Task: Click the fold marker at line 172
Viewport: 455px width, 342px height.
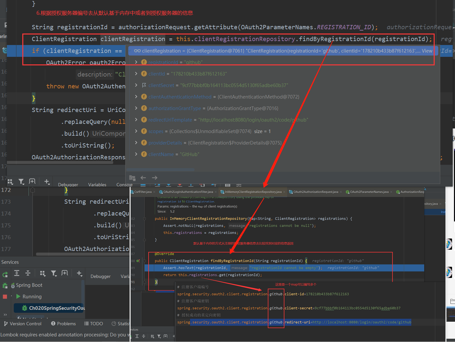Action: (32, 190)
